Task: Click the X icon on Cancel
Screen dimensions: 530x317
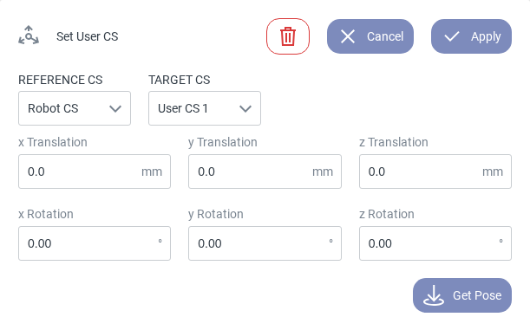Action: point(348,36)
